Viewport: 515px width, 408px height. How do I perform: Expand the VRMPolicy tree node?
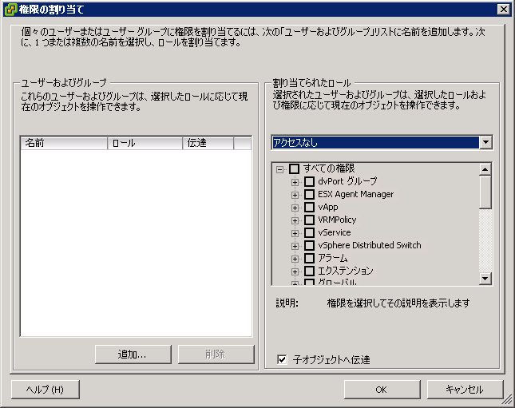click(295, 220)
